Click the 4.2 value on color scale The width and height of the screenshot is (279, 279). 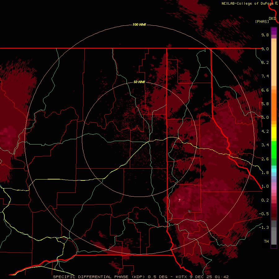tap(265, 131)
